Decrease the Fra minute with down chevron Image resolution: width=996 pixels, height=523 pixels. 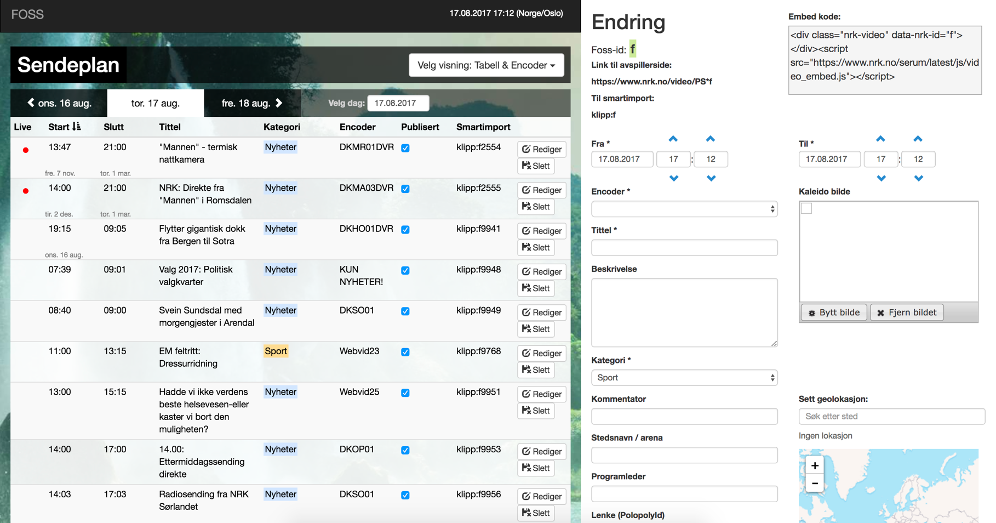(711, 178)
